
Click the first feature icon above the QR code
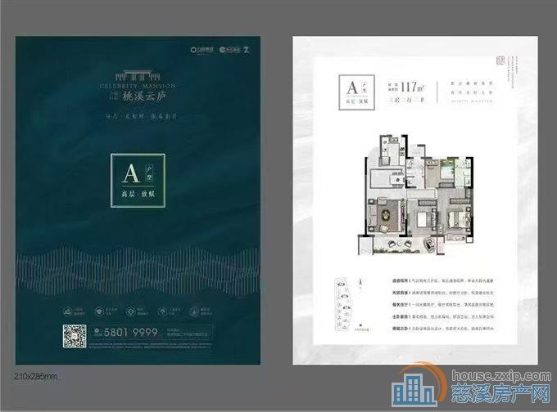[67, 311]
